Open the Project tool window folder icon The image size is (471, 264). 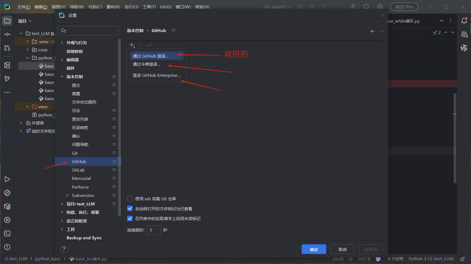tap(7, 21)
